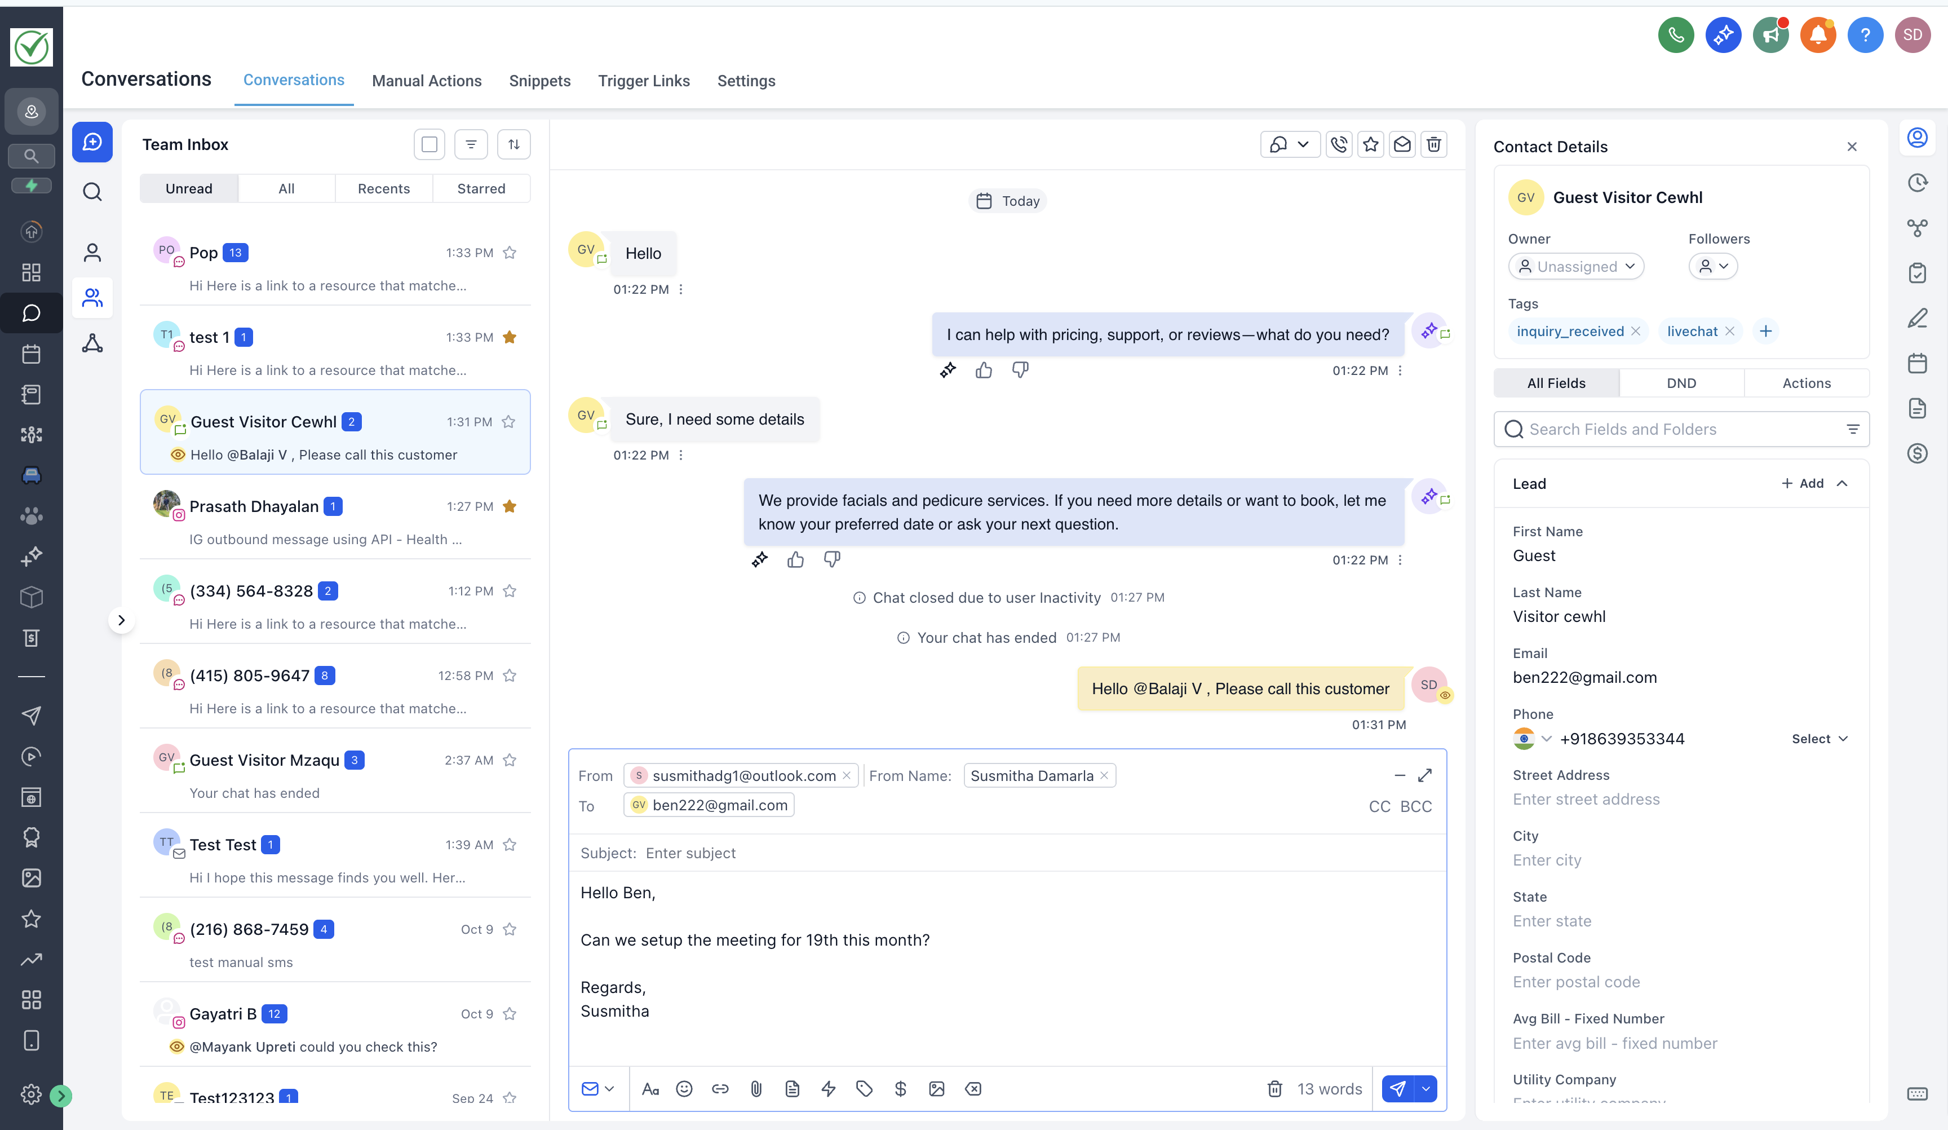1948x1130 pixels.
Task: Click the trash icon in conversation header
Action: click(1433, 145)
